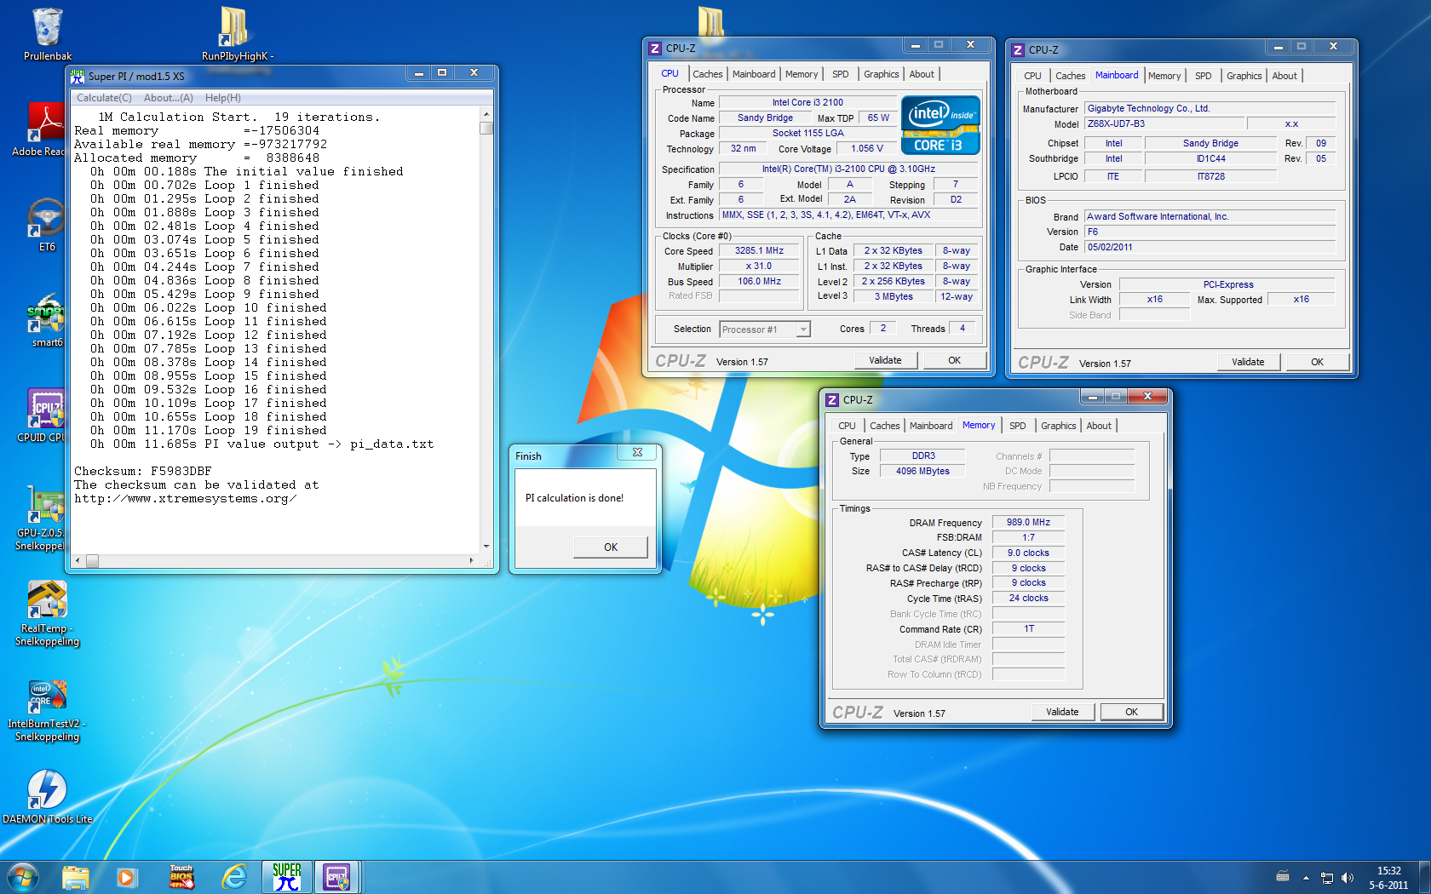
Task: Click the Intel Core i3 logo
Action: point(940,125)
